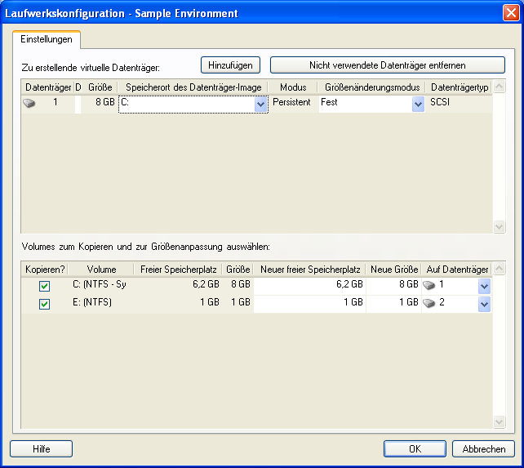Click disk icon next to target disk 1
The image size is (524, 468).
click(x=429, y=286)
